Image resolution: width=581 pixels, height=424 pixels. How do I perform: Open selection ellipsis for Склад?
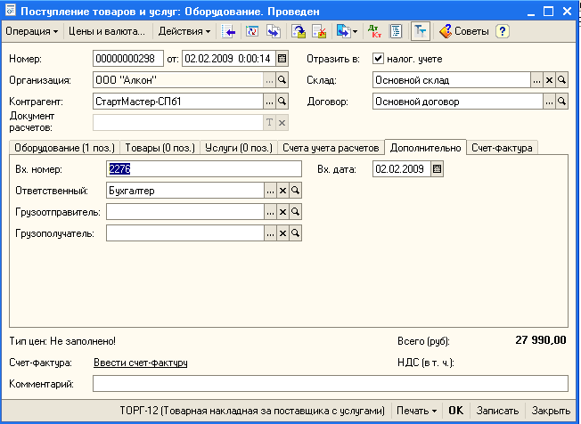pyautogui.click(x=536, y=80)
